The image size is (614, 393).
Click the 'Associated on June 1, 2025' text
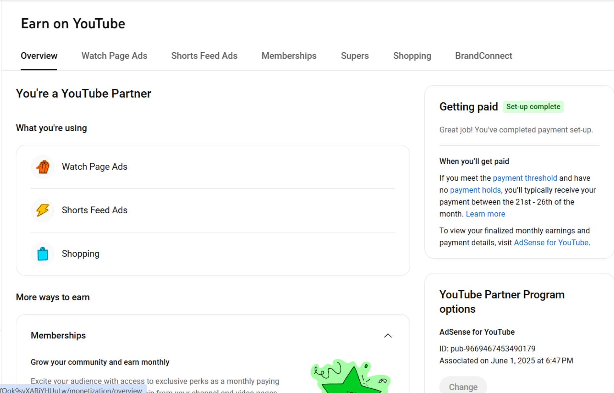tap(506, 361)
